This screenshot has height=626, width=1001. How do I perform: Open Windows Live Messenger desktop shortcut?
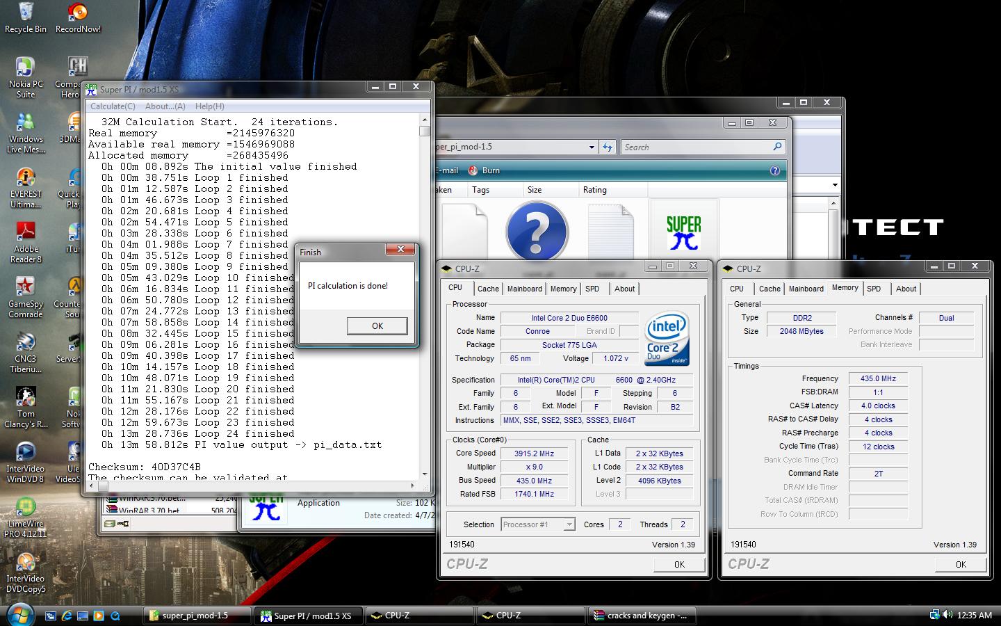(x=26, y=132)
